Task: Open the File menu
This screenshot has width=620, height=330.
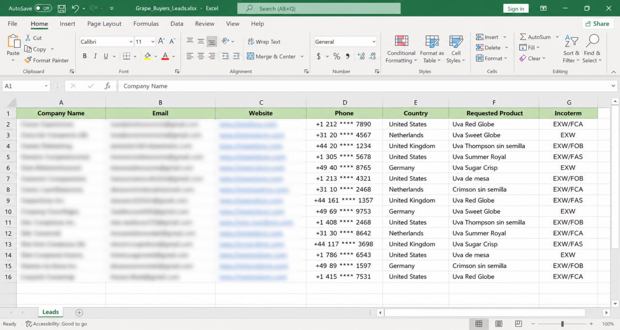Action: [13, 24]
